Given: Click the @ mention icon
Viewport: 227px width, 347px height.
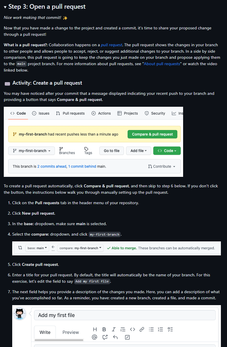Looking at the screenshot, I should point(95,337).
